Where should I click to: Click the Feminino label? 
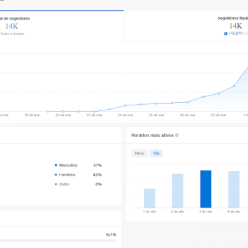coord(68,175)
